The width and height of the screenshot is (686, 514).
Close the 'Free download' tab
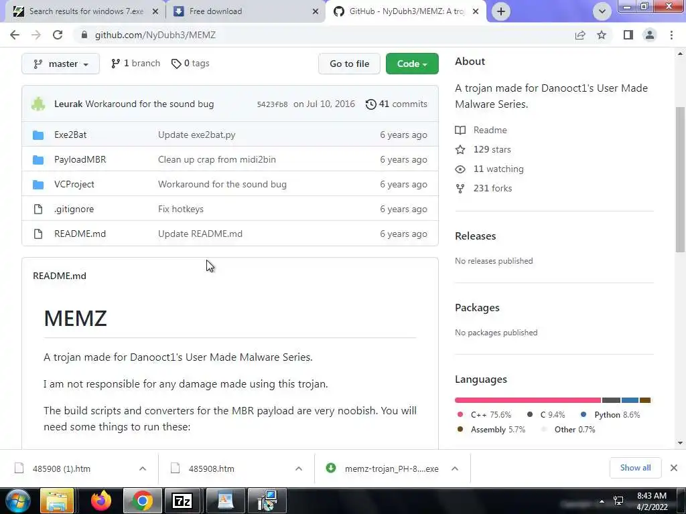(x=316, y=11)
